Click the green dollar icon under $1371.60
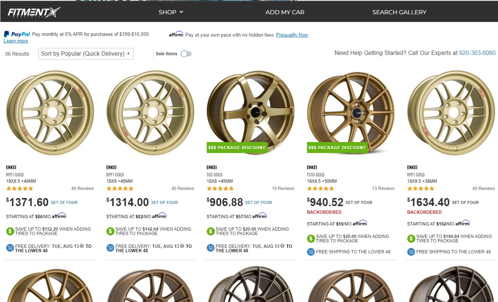 (x=10, y=231)
